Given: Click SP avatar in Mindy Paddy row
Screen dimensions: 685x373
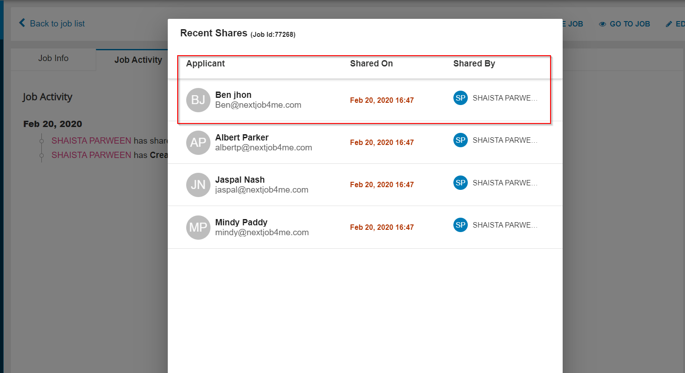Looking at the screenshot, I should 460,225.
